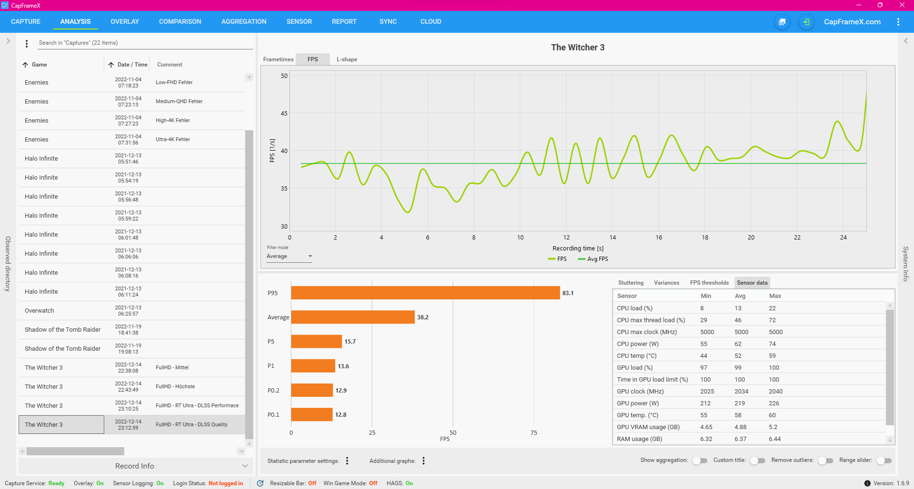Open the REPORT tab
Viewport: 914px width, 489px height.
(x=344, y=21)
